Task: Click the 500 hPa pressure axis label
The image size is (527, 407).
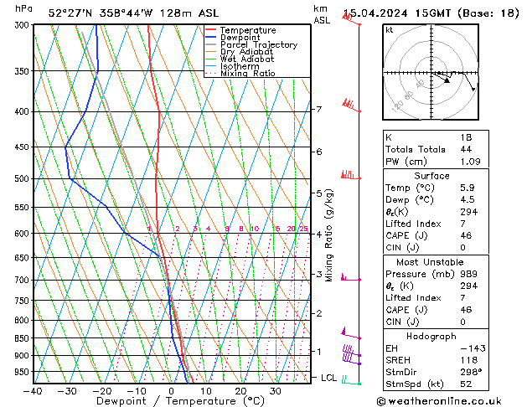Action: (x=23, y=179)
